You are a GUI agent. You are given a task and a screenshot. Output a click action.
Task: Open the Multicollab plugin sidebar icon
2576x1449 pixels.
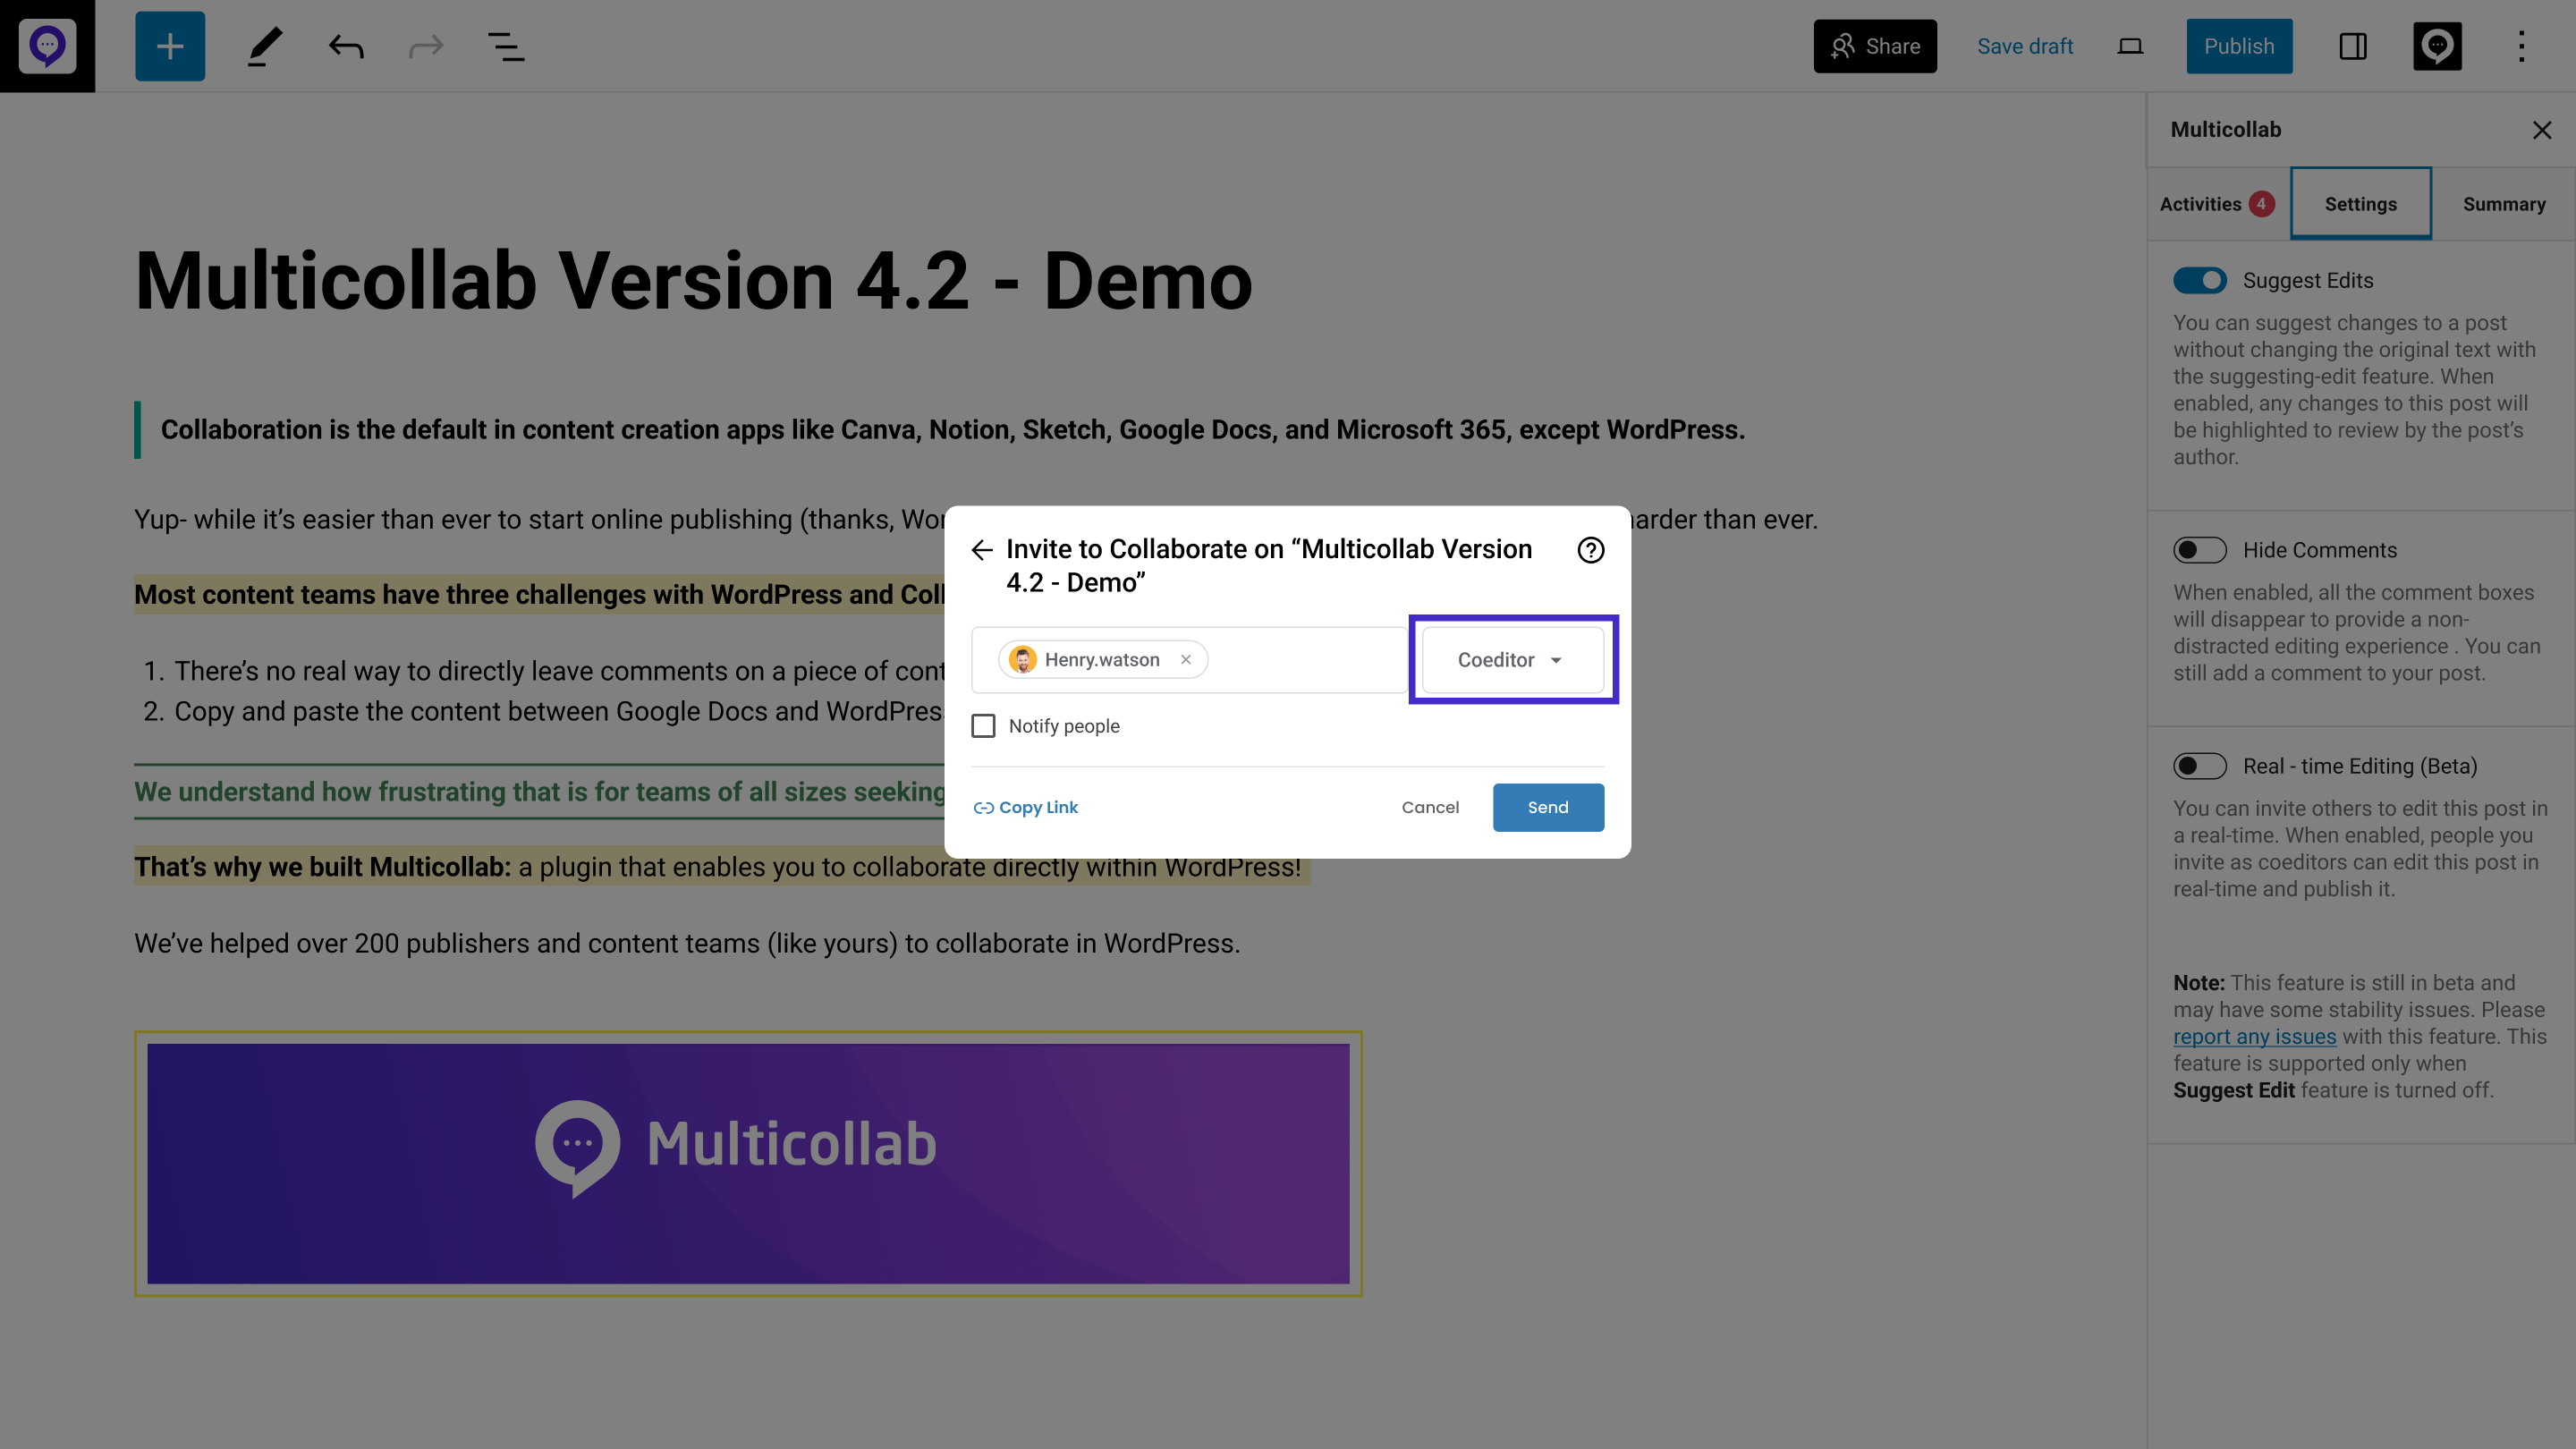coord(2437,46)
